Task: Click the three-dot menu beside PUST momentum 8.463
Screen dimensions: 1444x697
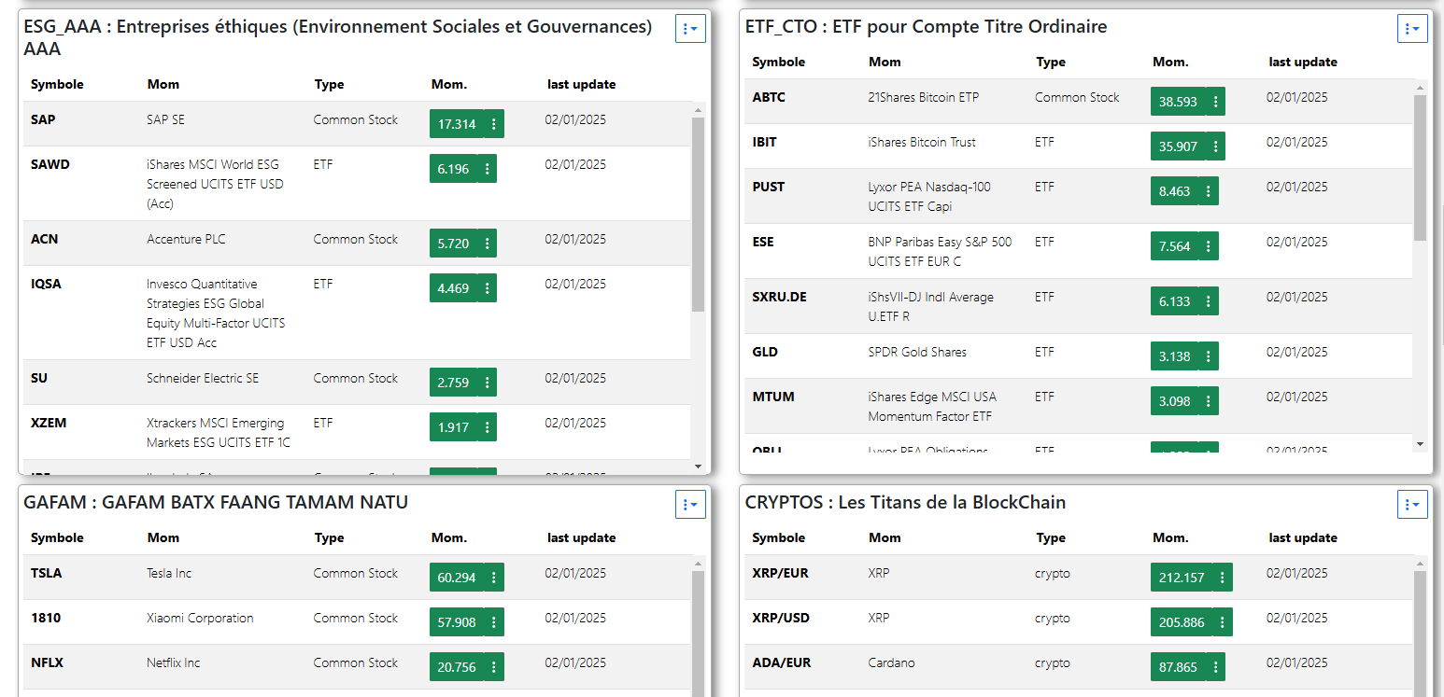Action: tap(1208, 191)
